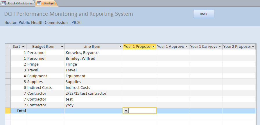Click the Back button
The image size is (260, 125).
pyautogui.click(x=203, y=14)
